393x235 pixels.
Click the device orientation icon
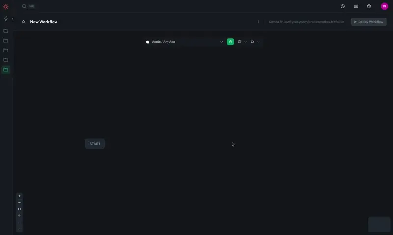(239, 42)
